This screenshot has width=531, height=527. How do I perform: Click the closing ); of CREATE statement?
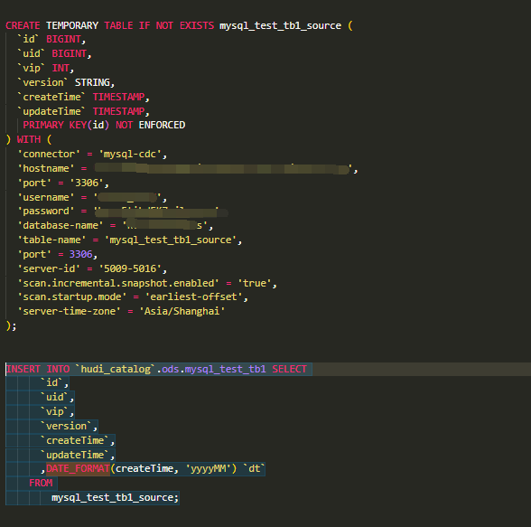tap(11, 326)
